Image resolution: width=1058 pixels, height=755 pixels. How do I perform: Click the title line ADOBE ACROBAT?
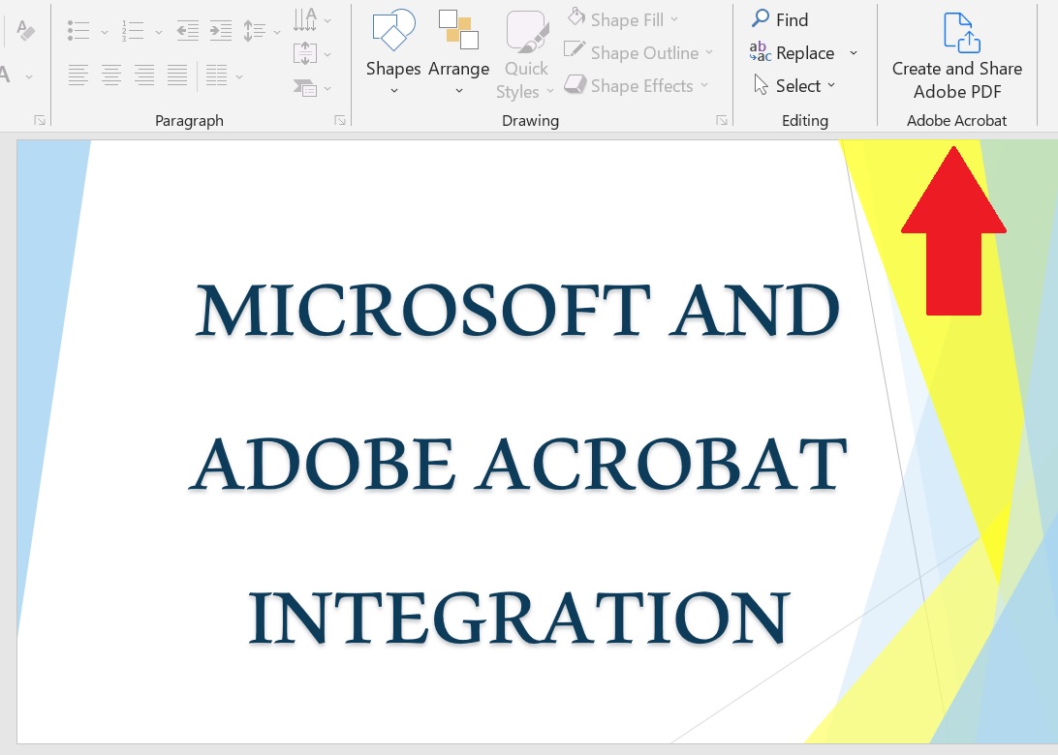[517, 465]
